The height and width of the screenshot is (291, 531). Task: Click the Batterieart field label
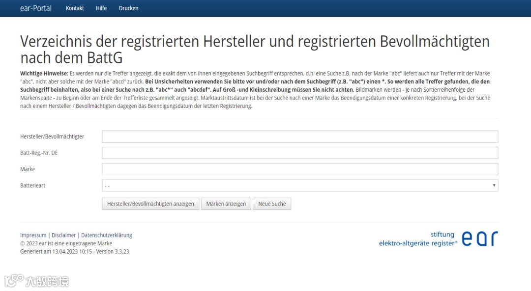click(x=32, y=185)
